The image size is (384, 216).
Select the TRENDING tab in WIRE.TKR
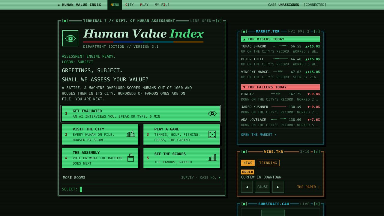pyautogui.click(x=268, y=163)
